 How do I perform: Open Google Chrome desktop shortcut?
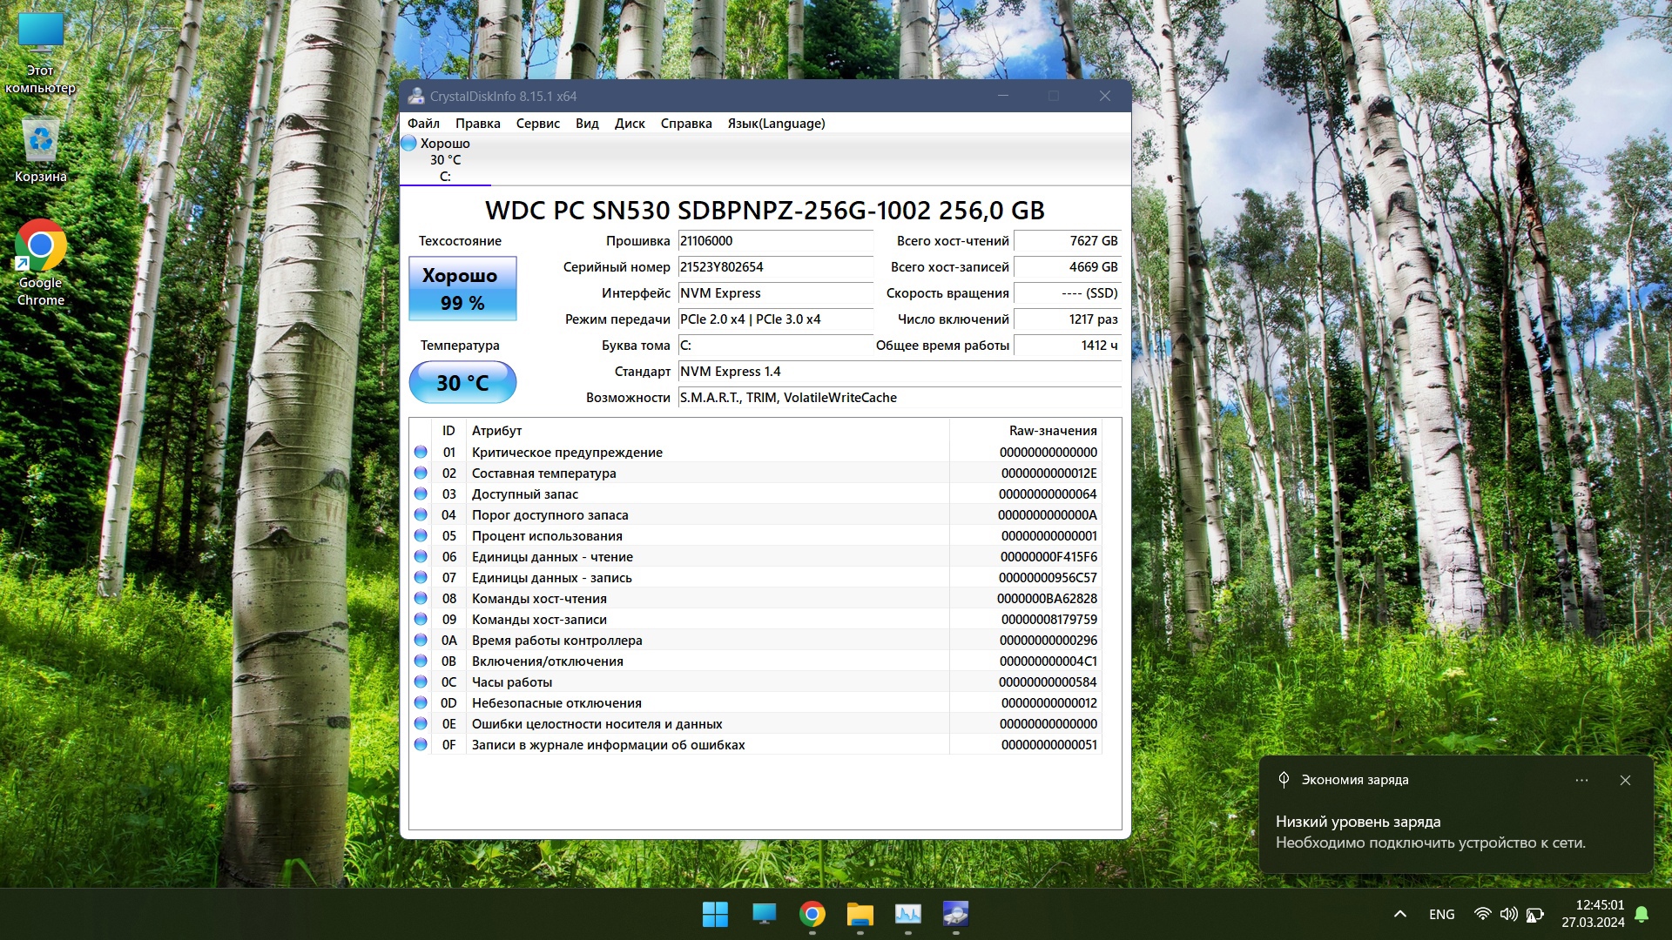point(40,263)
